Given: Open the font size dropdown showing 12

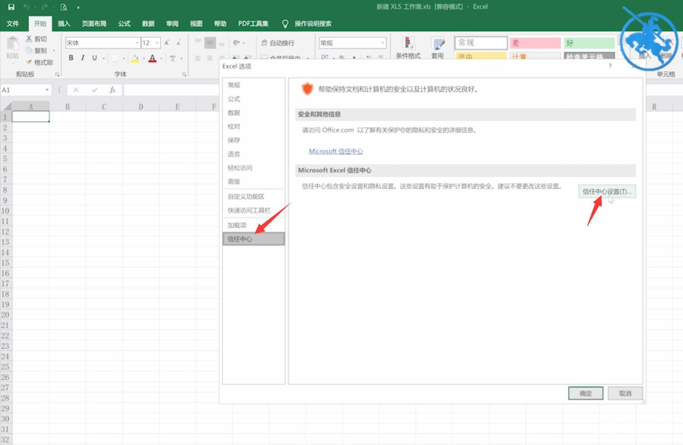Looking at the screenshot, I should click(157, 43).
